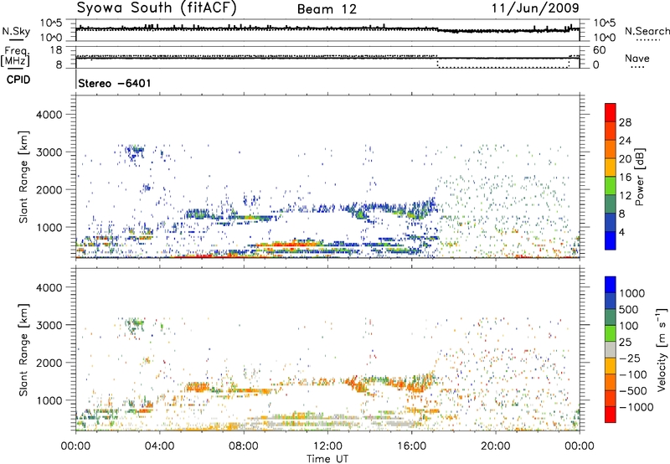Select the "Velocity [m s-1]" colorbar title
The width and height of the screenshot is (670, 464).
click(x=662, y=349)
